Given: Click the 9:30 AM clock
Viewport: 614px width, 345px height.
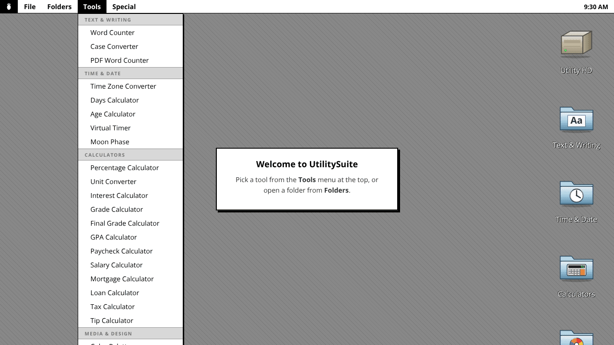Looking at the screenshot, I should click(x=596, y=7).
